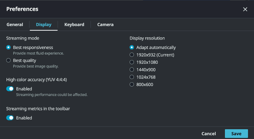
Task: Open the General tab
Action: pyautogui.click(x=15, y=25)
